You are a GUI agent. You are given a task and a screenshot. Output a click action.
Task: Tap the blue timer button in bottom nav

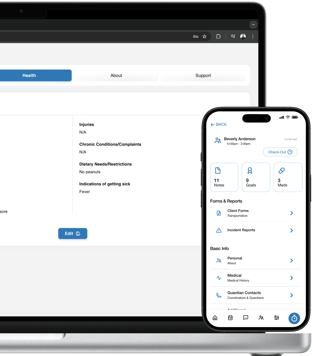click(294, 318)
